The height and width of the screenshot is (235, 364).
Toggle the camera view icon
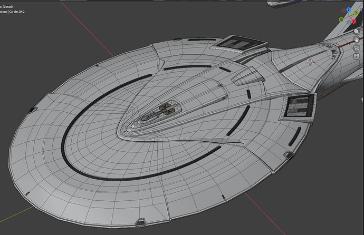[356, 48]
